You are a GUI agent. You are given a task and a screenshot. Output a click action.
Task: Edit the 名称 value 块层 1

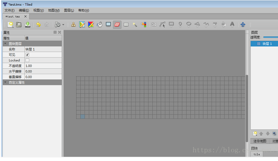pyautogui.click(x=43, y=49)
